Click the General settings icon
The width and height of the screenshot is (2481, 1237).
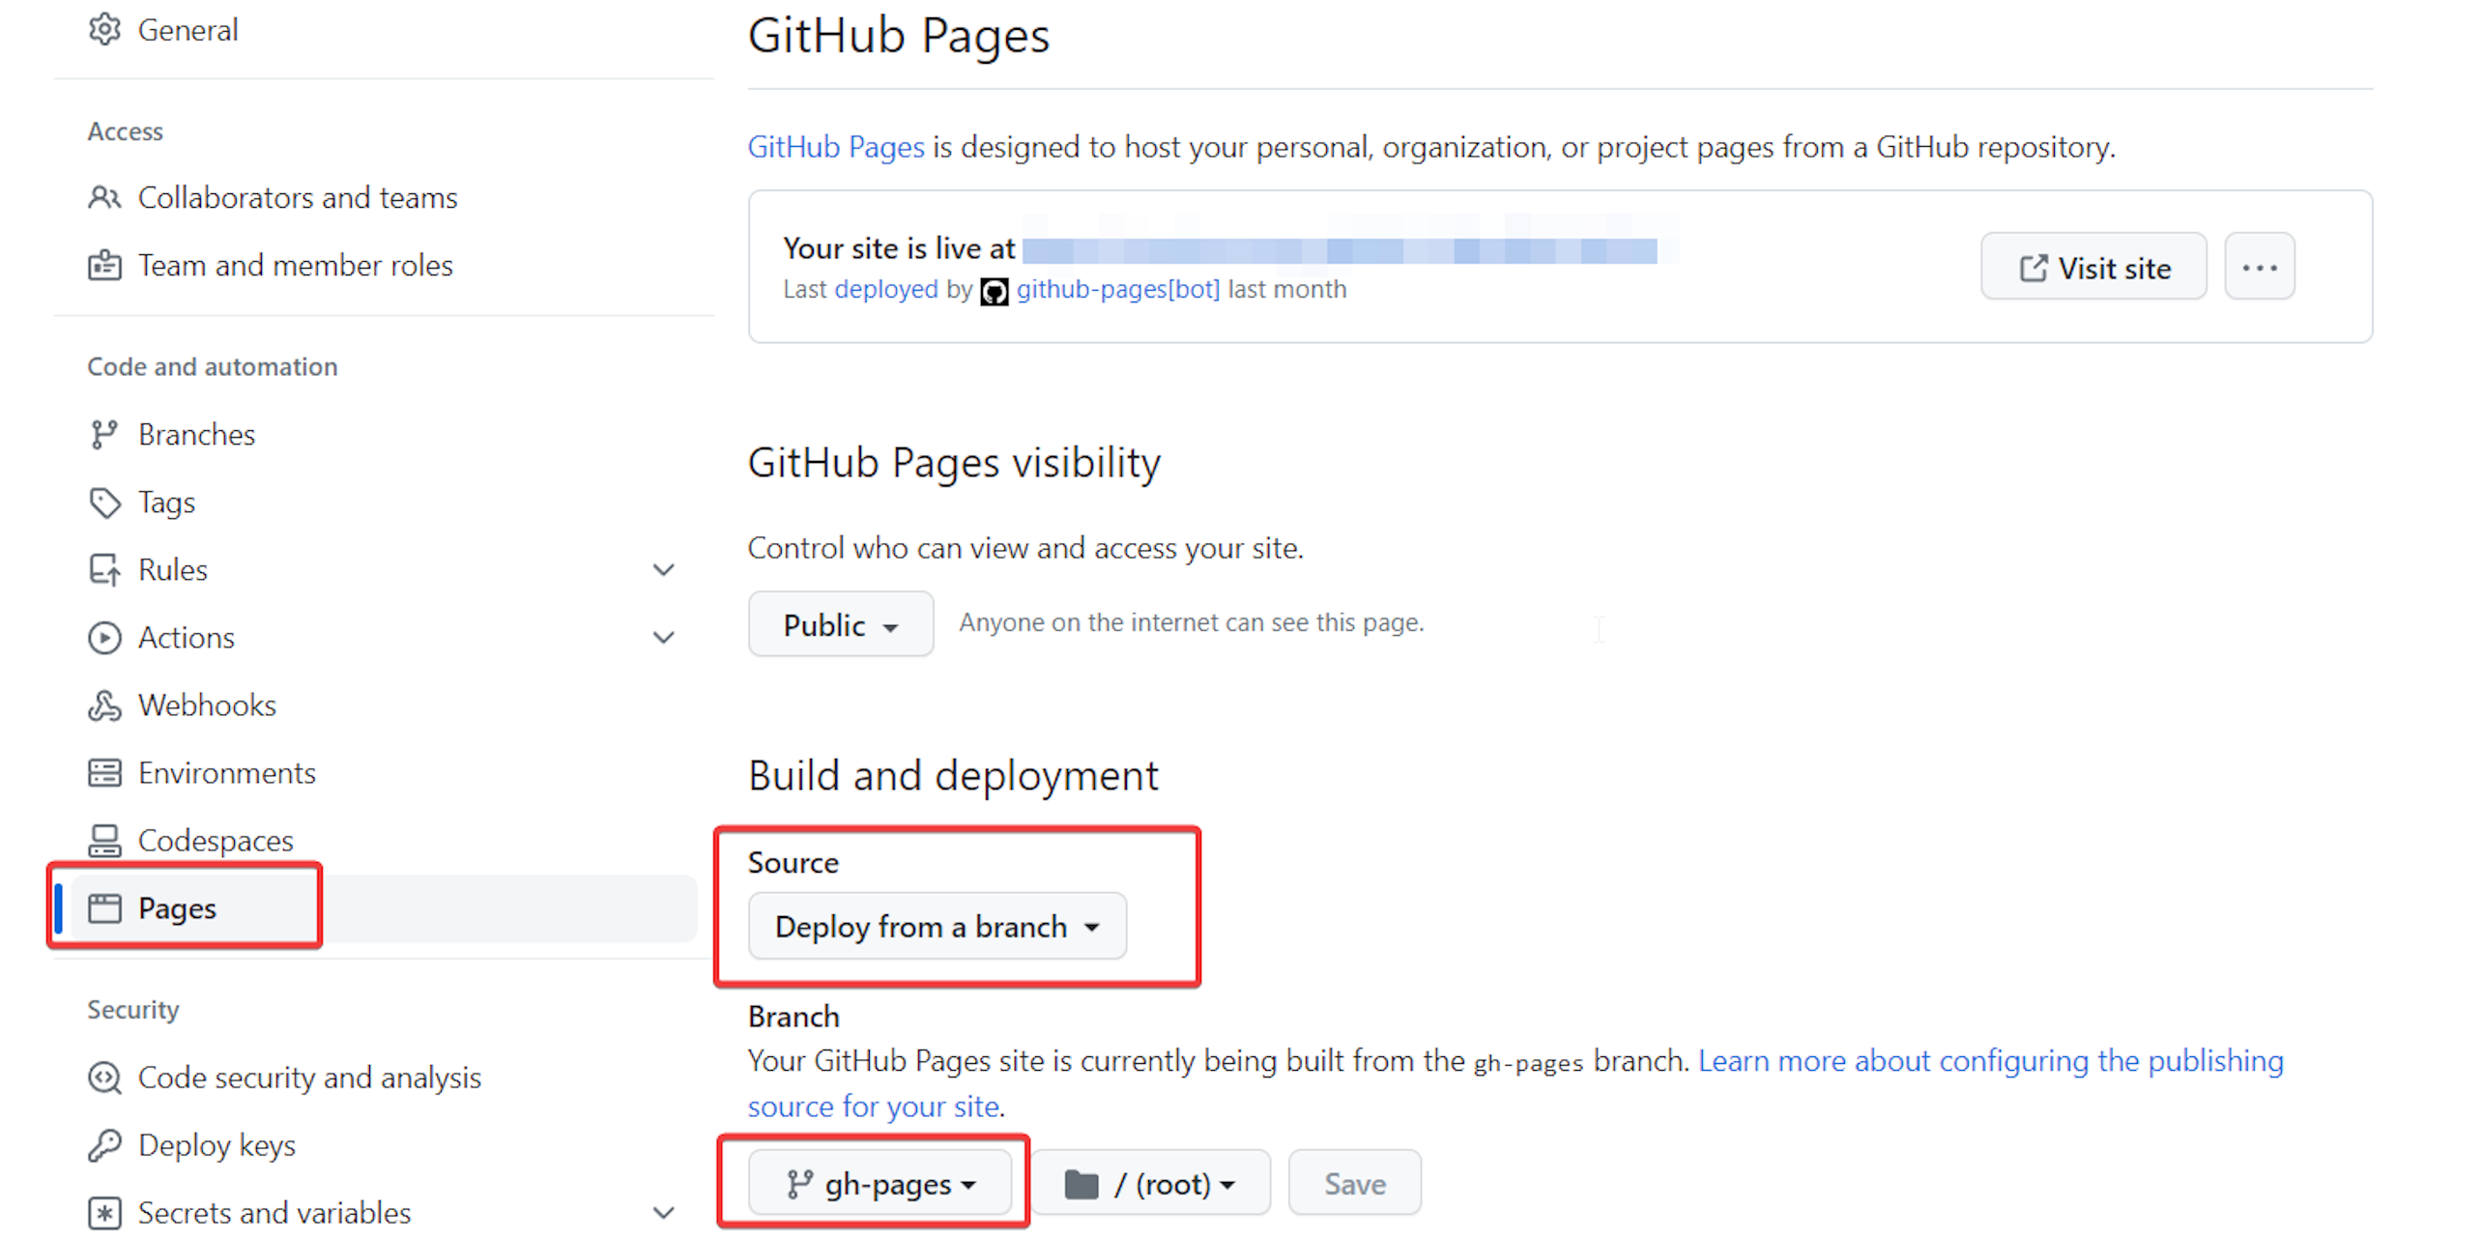click(x=106, y=28)
